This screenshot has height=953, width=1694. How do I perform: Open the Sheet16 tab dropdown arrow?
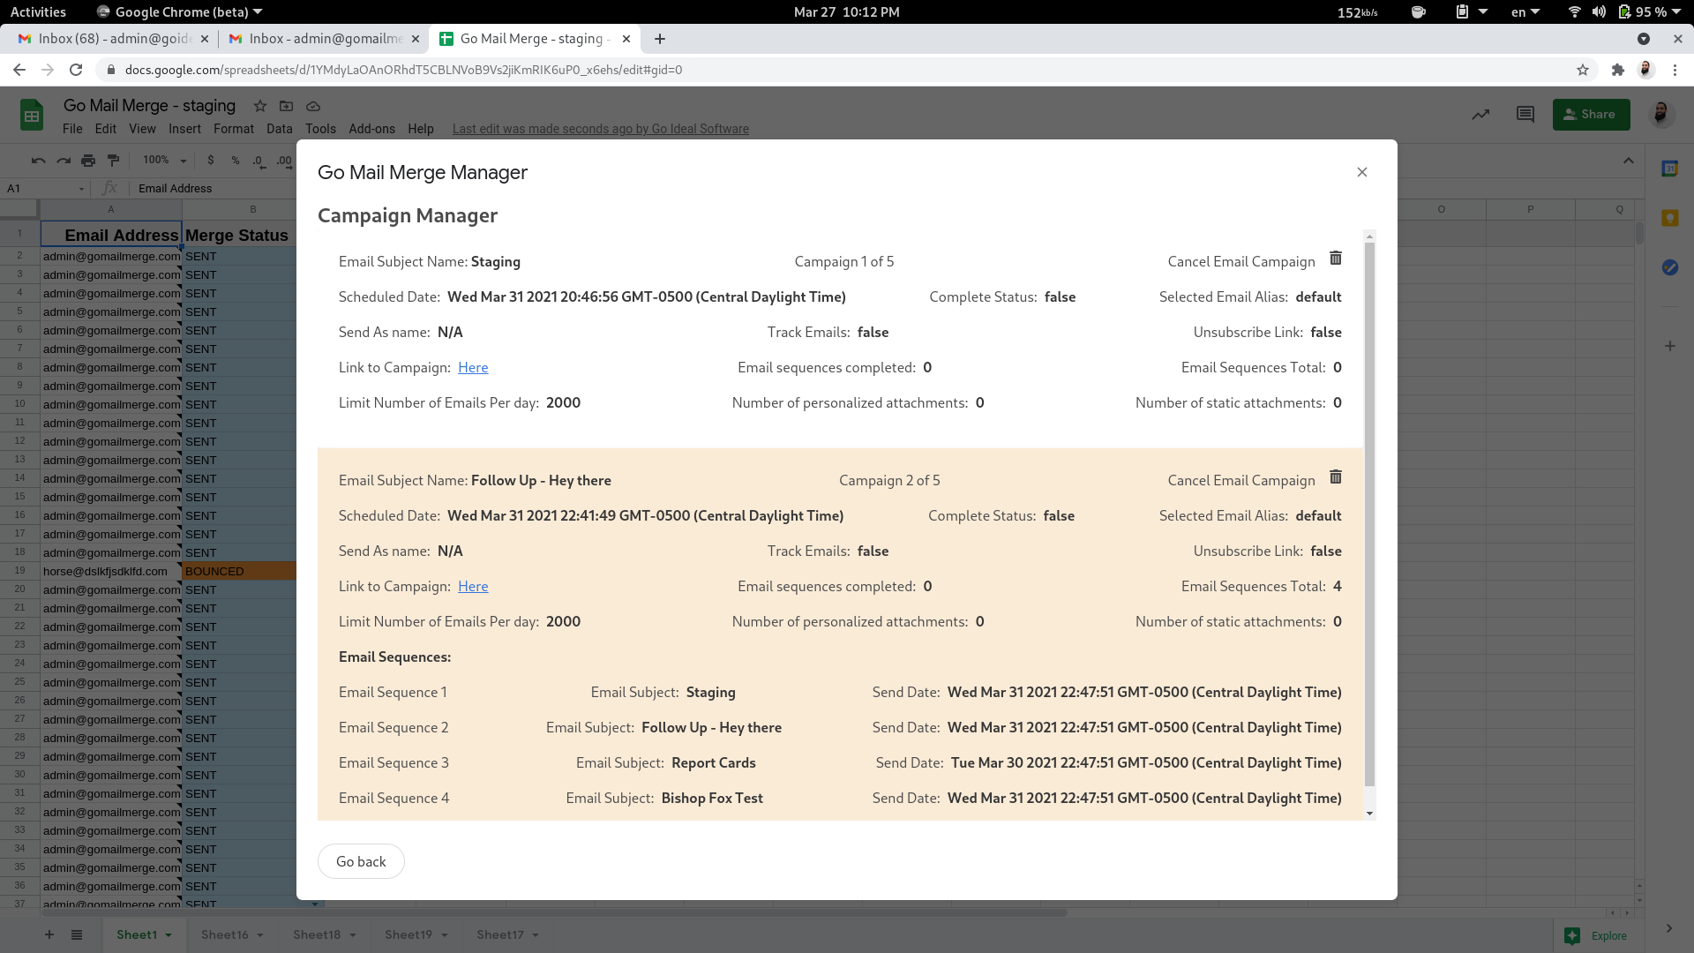pyautogui.click(x=260, y=935)
